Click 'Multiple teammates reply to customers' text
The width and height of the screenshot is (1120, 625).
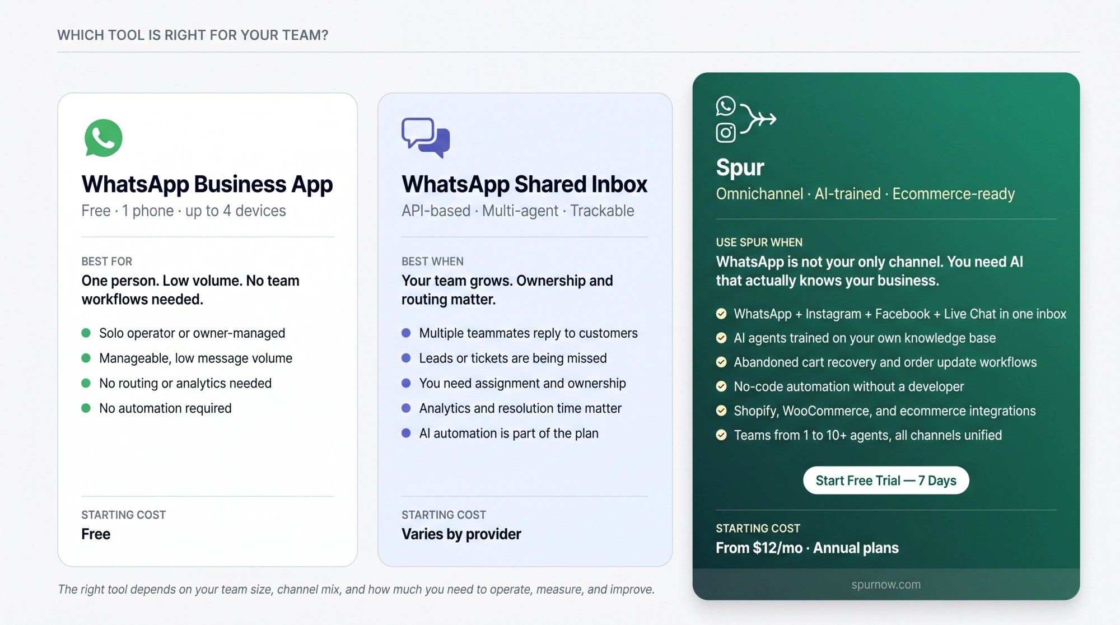click(x=528, y=333)
